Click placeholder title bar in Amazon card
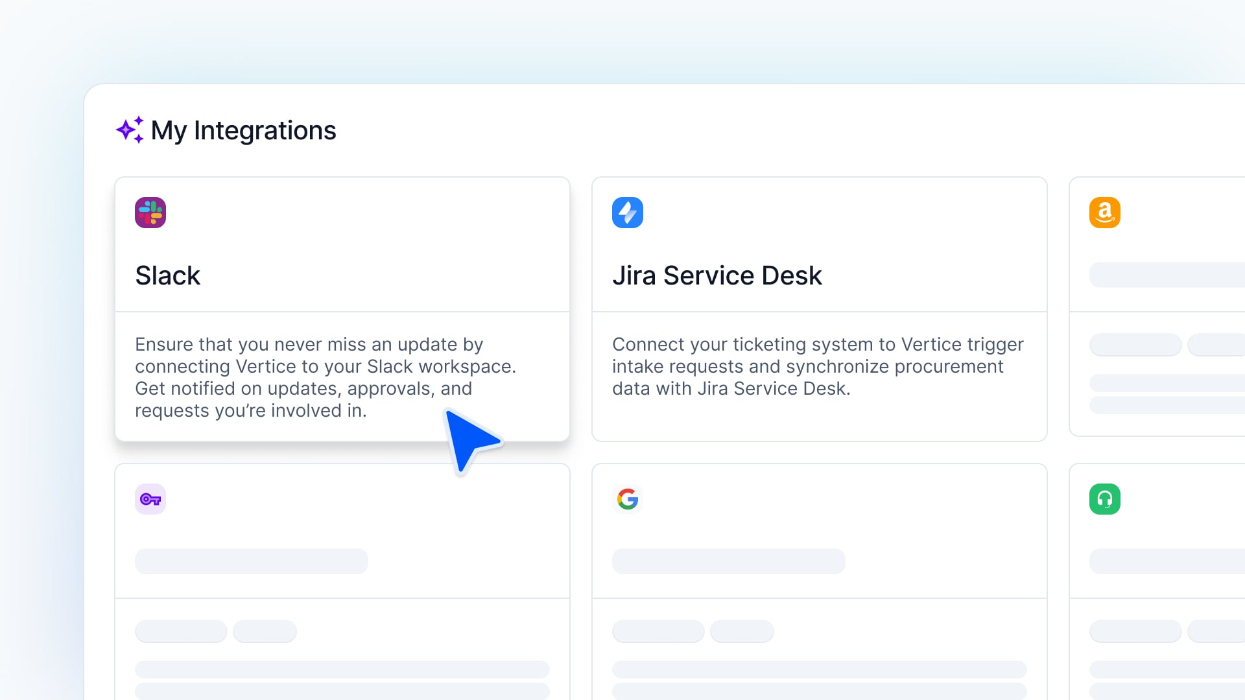 click(x=1167, y=275)
